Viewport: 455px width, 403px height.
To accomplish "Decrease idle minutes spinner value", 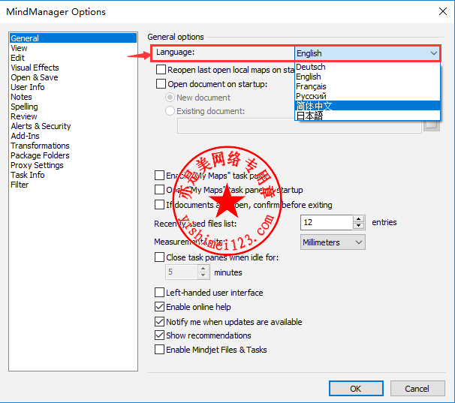I will (203, 275).
